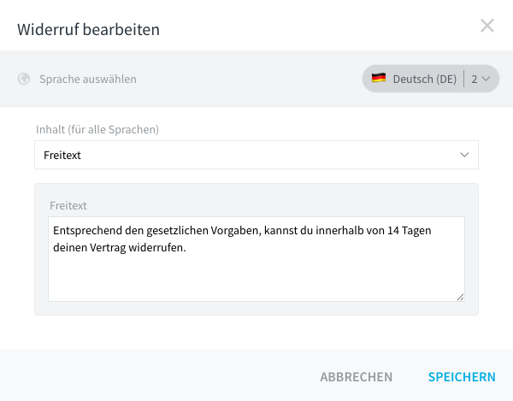Click Speichern to save changes
Screen dimensions: 513x401
coord(462,377)
